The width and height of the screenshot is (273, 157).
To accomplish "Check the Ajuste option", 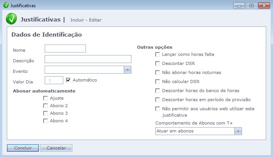I will coord(45,98).
